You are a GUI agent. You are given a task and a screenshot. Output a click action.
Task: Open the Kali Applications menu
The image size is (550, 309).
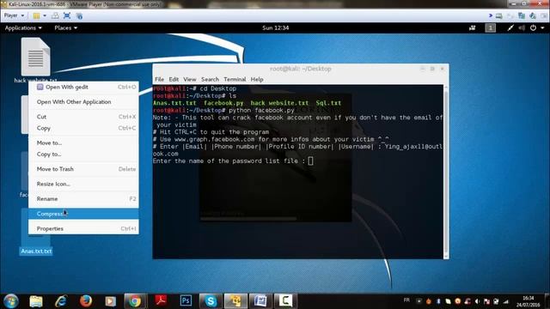(x=23, y=28)
